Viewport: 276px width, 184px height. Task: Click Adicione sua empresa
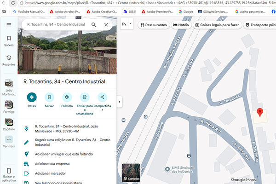coord(53,163)
